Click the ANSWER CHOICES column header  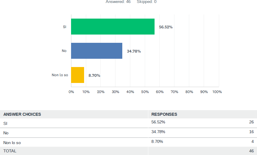[x=22, y=114]
